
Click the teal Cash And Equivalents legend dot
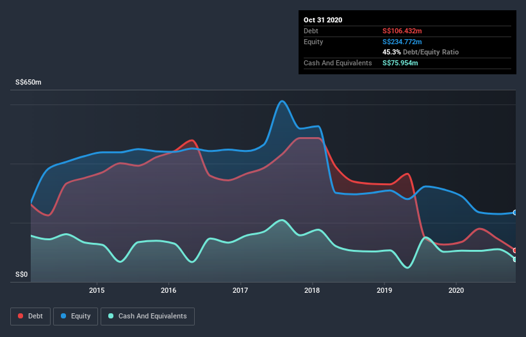[x=111, y=316]
